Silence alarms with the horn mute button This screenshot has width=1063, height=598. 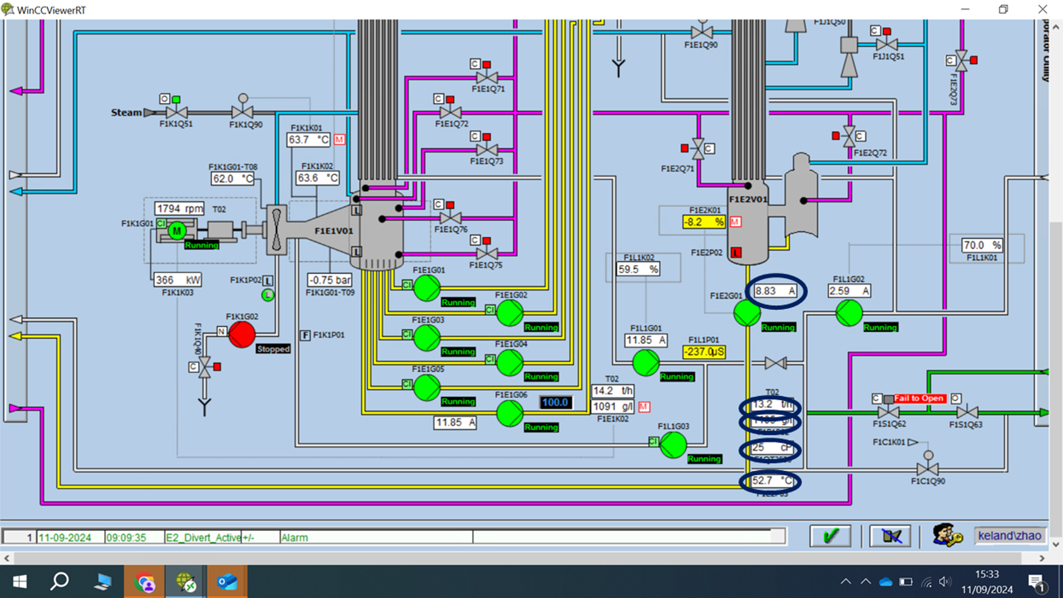[x=891, y=536]
